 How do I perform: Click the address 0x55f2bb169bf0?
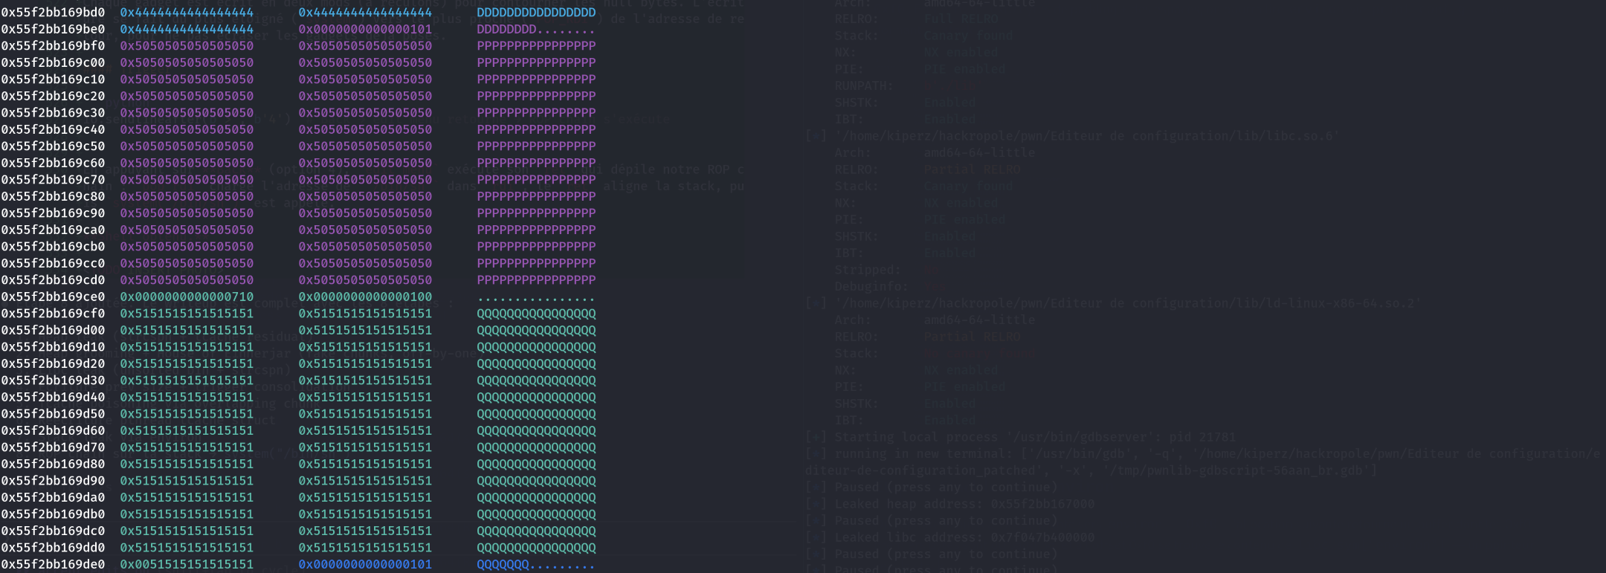[53, 46]
